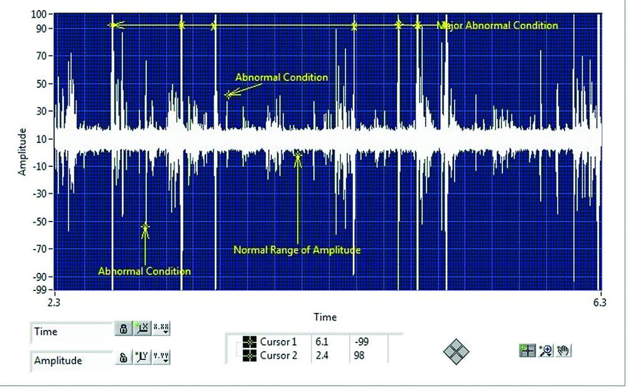Image resolution: width=628 pixels, height=387 pixels.
Task: Enable autoscaling on the Amplitude Y axis
Action: [x=143, y=357]
